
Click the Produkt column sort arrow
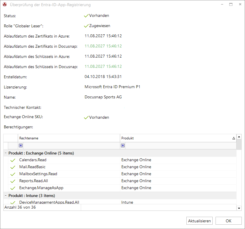[x=234, y=138]
